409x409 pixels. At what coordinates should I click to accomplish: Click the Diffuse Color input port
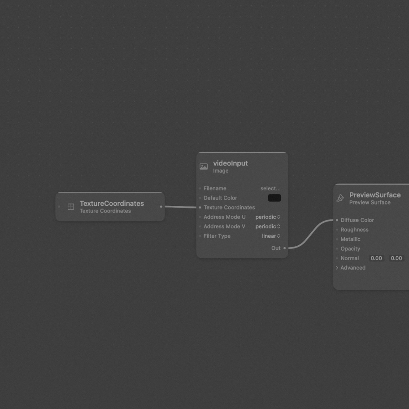pyautogui.click(x=337, y=220)
